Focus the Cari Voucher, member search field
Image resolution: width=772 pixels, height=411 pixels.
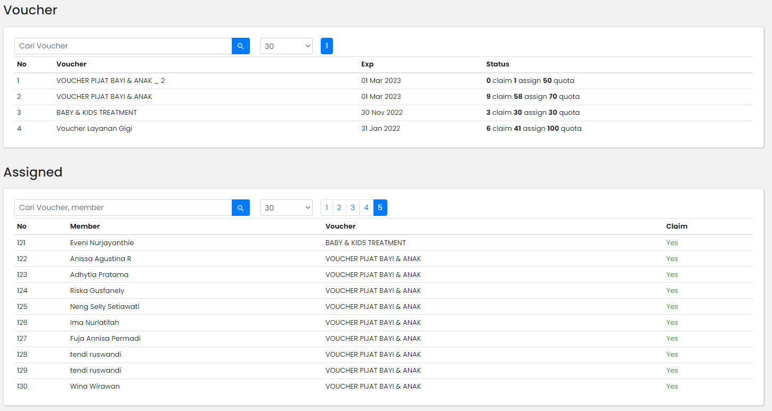point(123,208)
